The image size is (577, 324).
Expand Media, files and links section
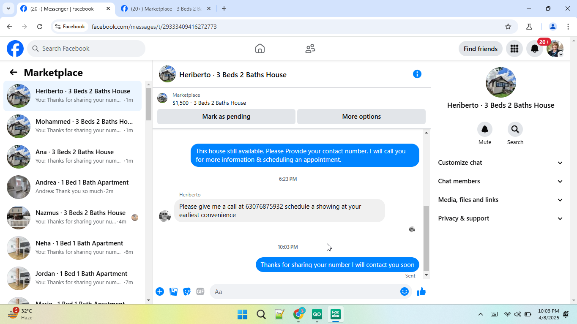pyautogui.click(x=500, y=200)
